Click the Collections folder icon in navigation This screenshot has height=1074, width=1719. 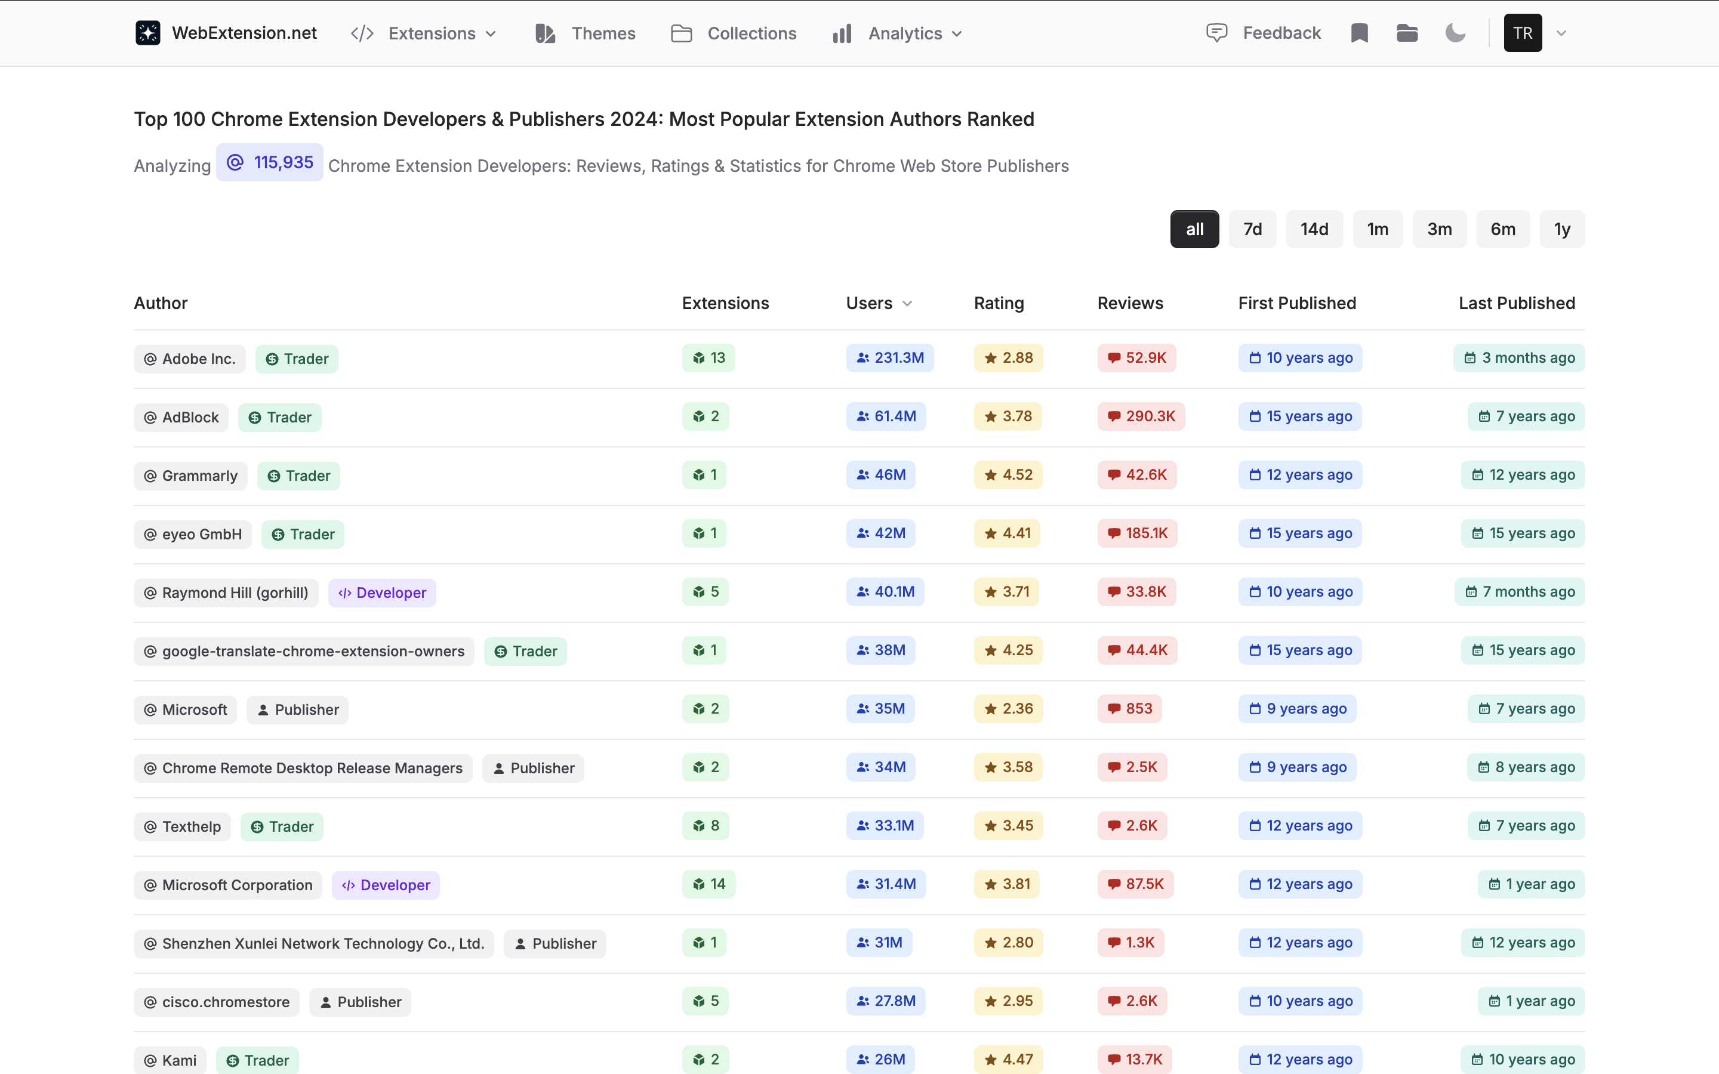pyautogui.click(x=681, y=33)
